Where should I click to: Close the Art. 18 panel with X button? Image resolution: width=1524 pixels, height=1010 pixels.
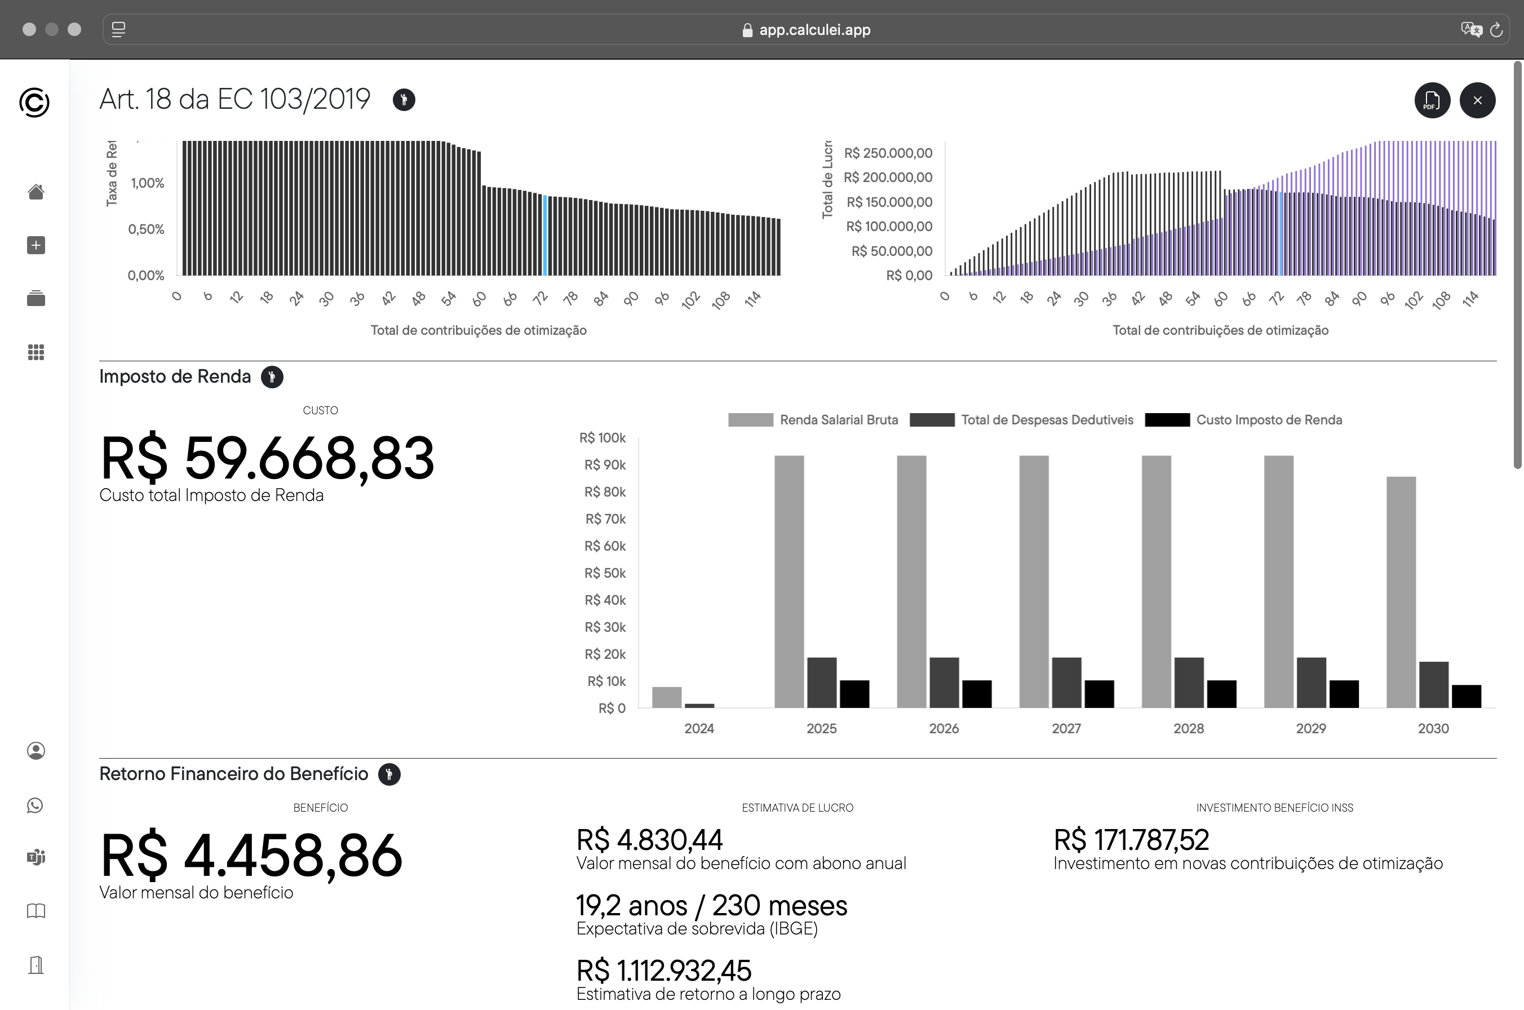(1477, 100)
